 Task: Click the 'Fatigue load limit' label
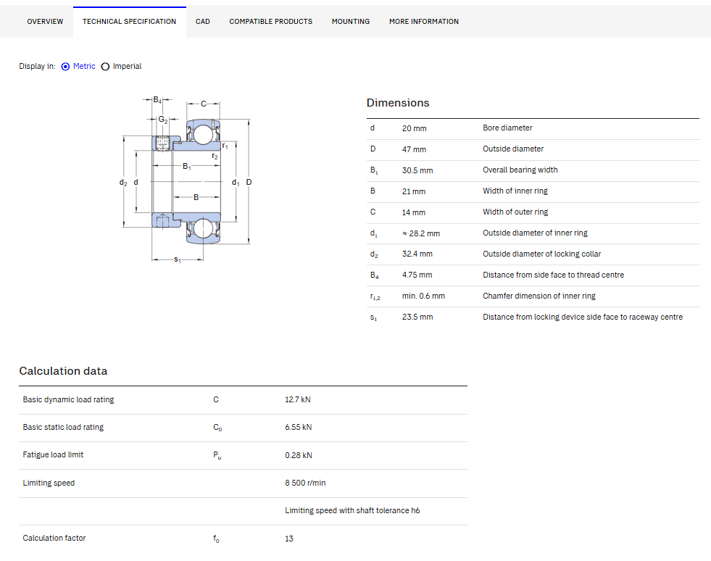(x=53, y=455)
